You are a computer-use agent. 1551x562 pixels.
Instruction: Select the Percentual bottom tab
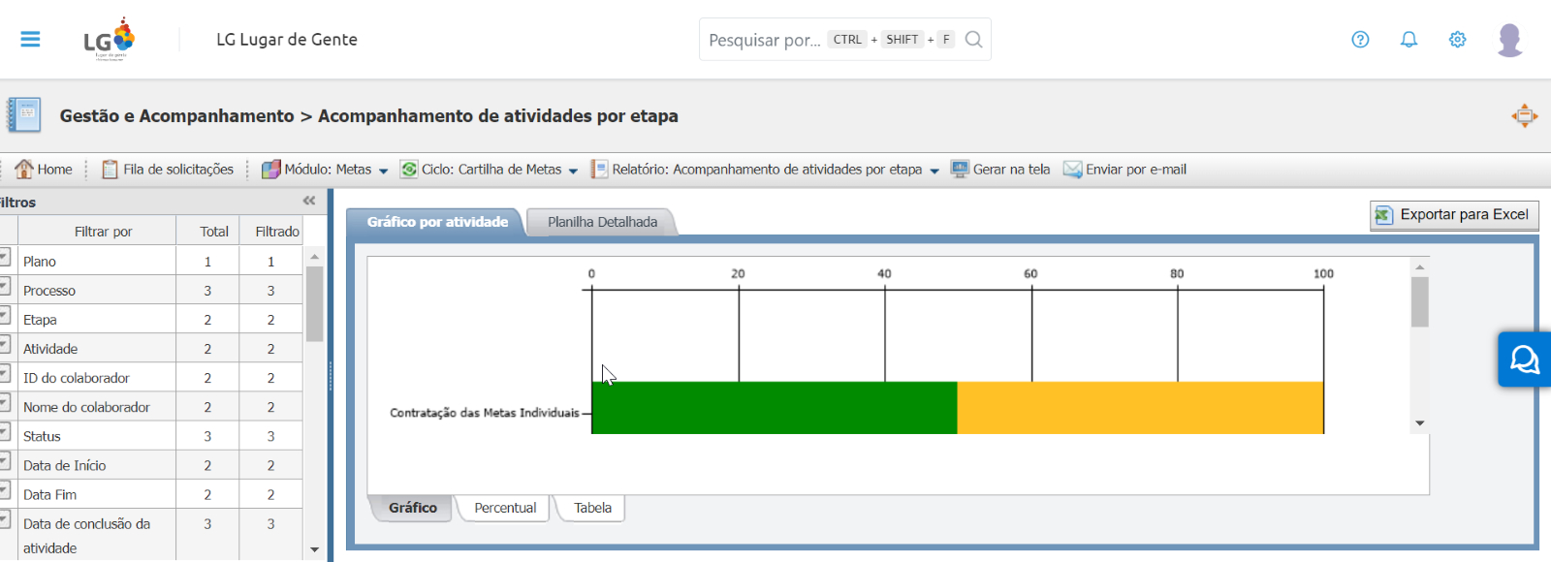pyautogui.click(x=505, y=508)
